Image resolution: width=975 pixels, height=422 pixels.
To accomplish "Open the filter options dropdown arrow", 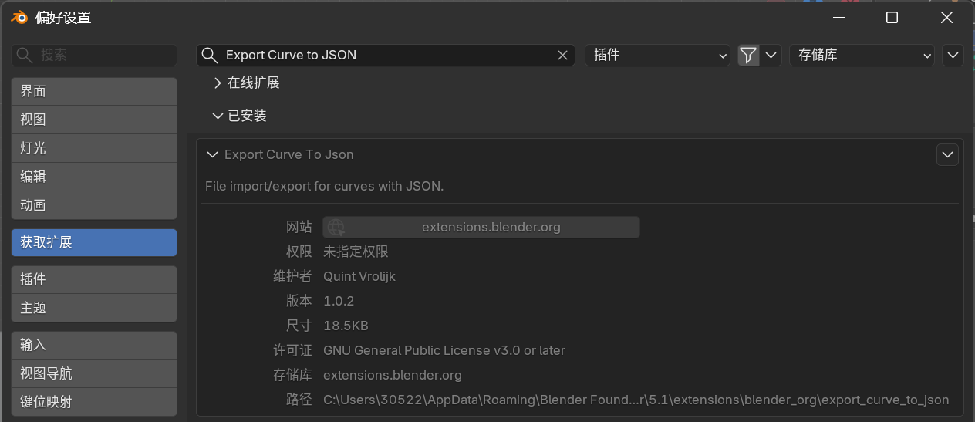I will click(x=771, y=55).
